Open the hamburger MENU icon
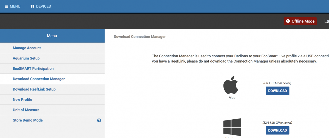 click(x=6, y=6)
